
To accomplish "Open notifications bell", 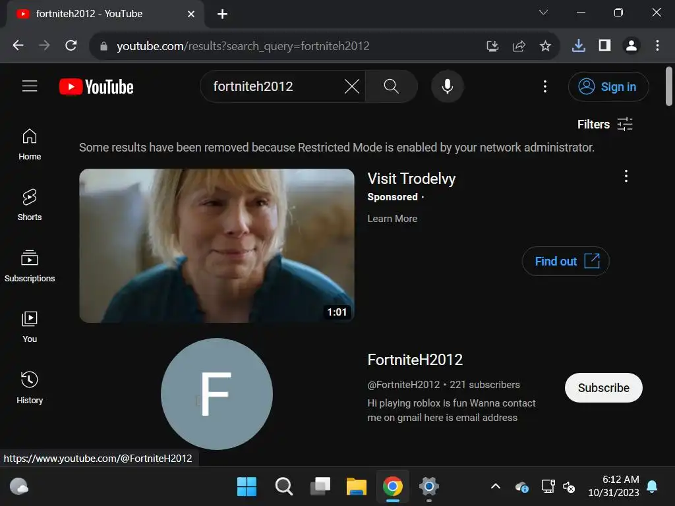I will pos(652,487).
